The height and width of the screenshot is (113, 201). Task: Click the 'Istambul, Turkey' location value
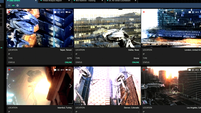click(x=65, y=108)
